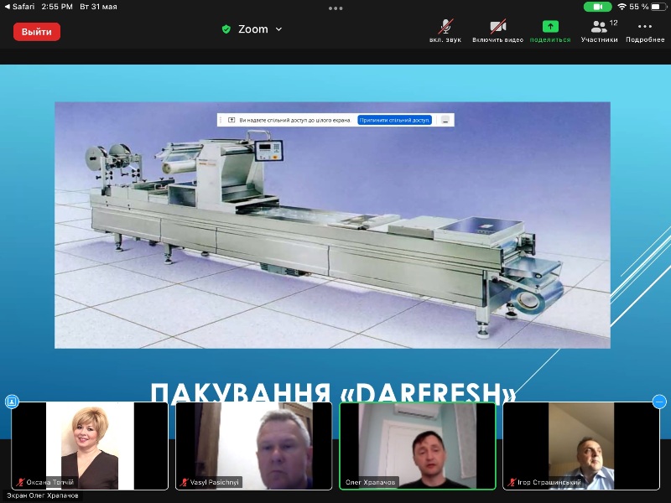This screenshot has height=503, width=671.
Task: Minimize the screen sharing notification bar
Action: [x=446, y=120]
